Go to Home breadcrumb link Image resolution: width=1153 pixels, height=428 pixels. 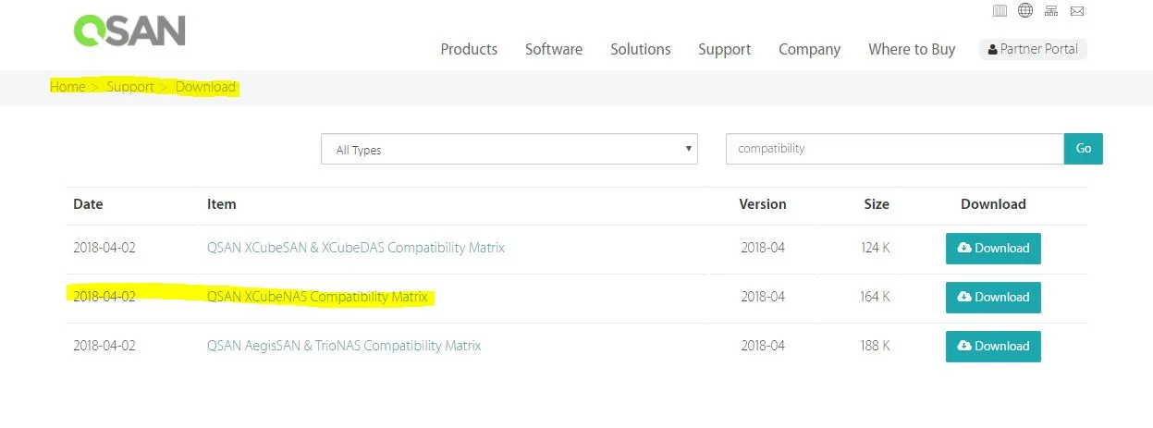67,87
